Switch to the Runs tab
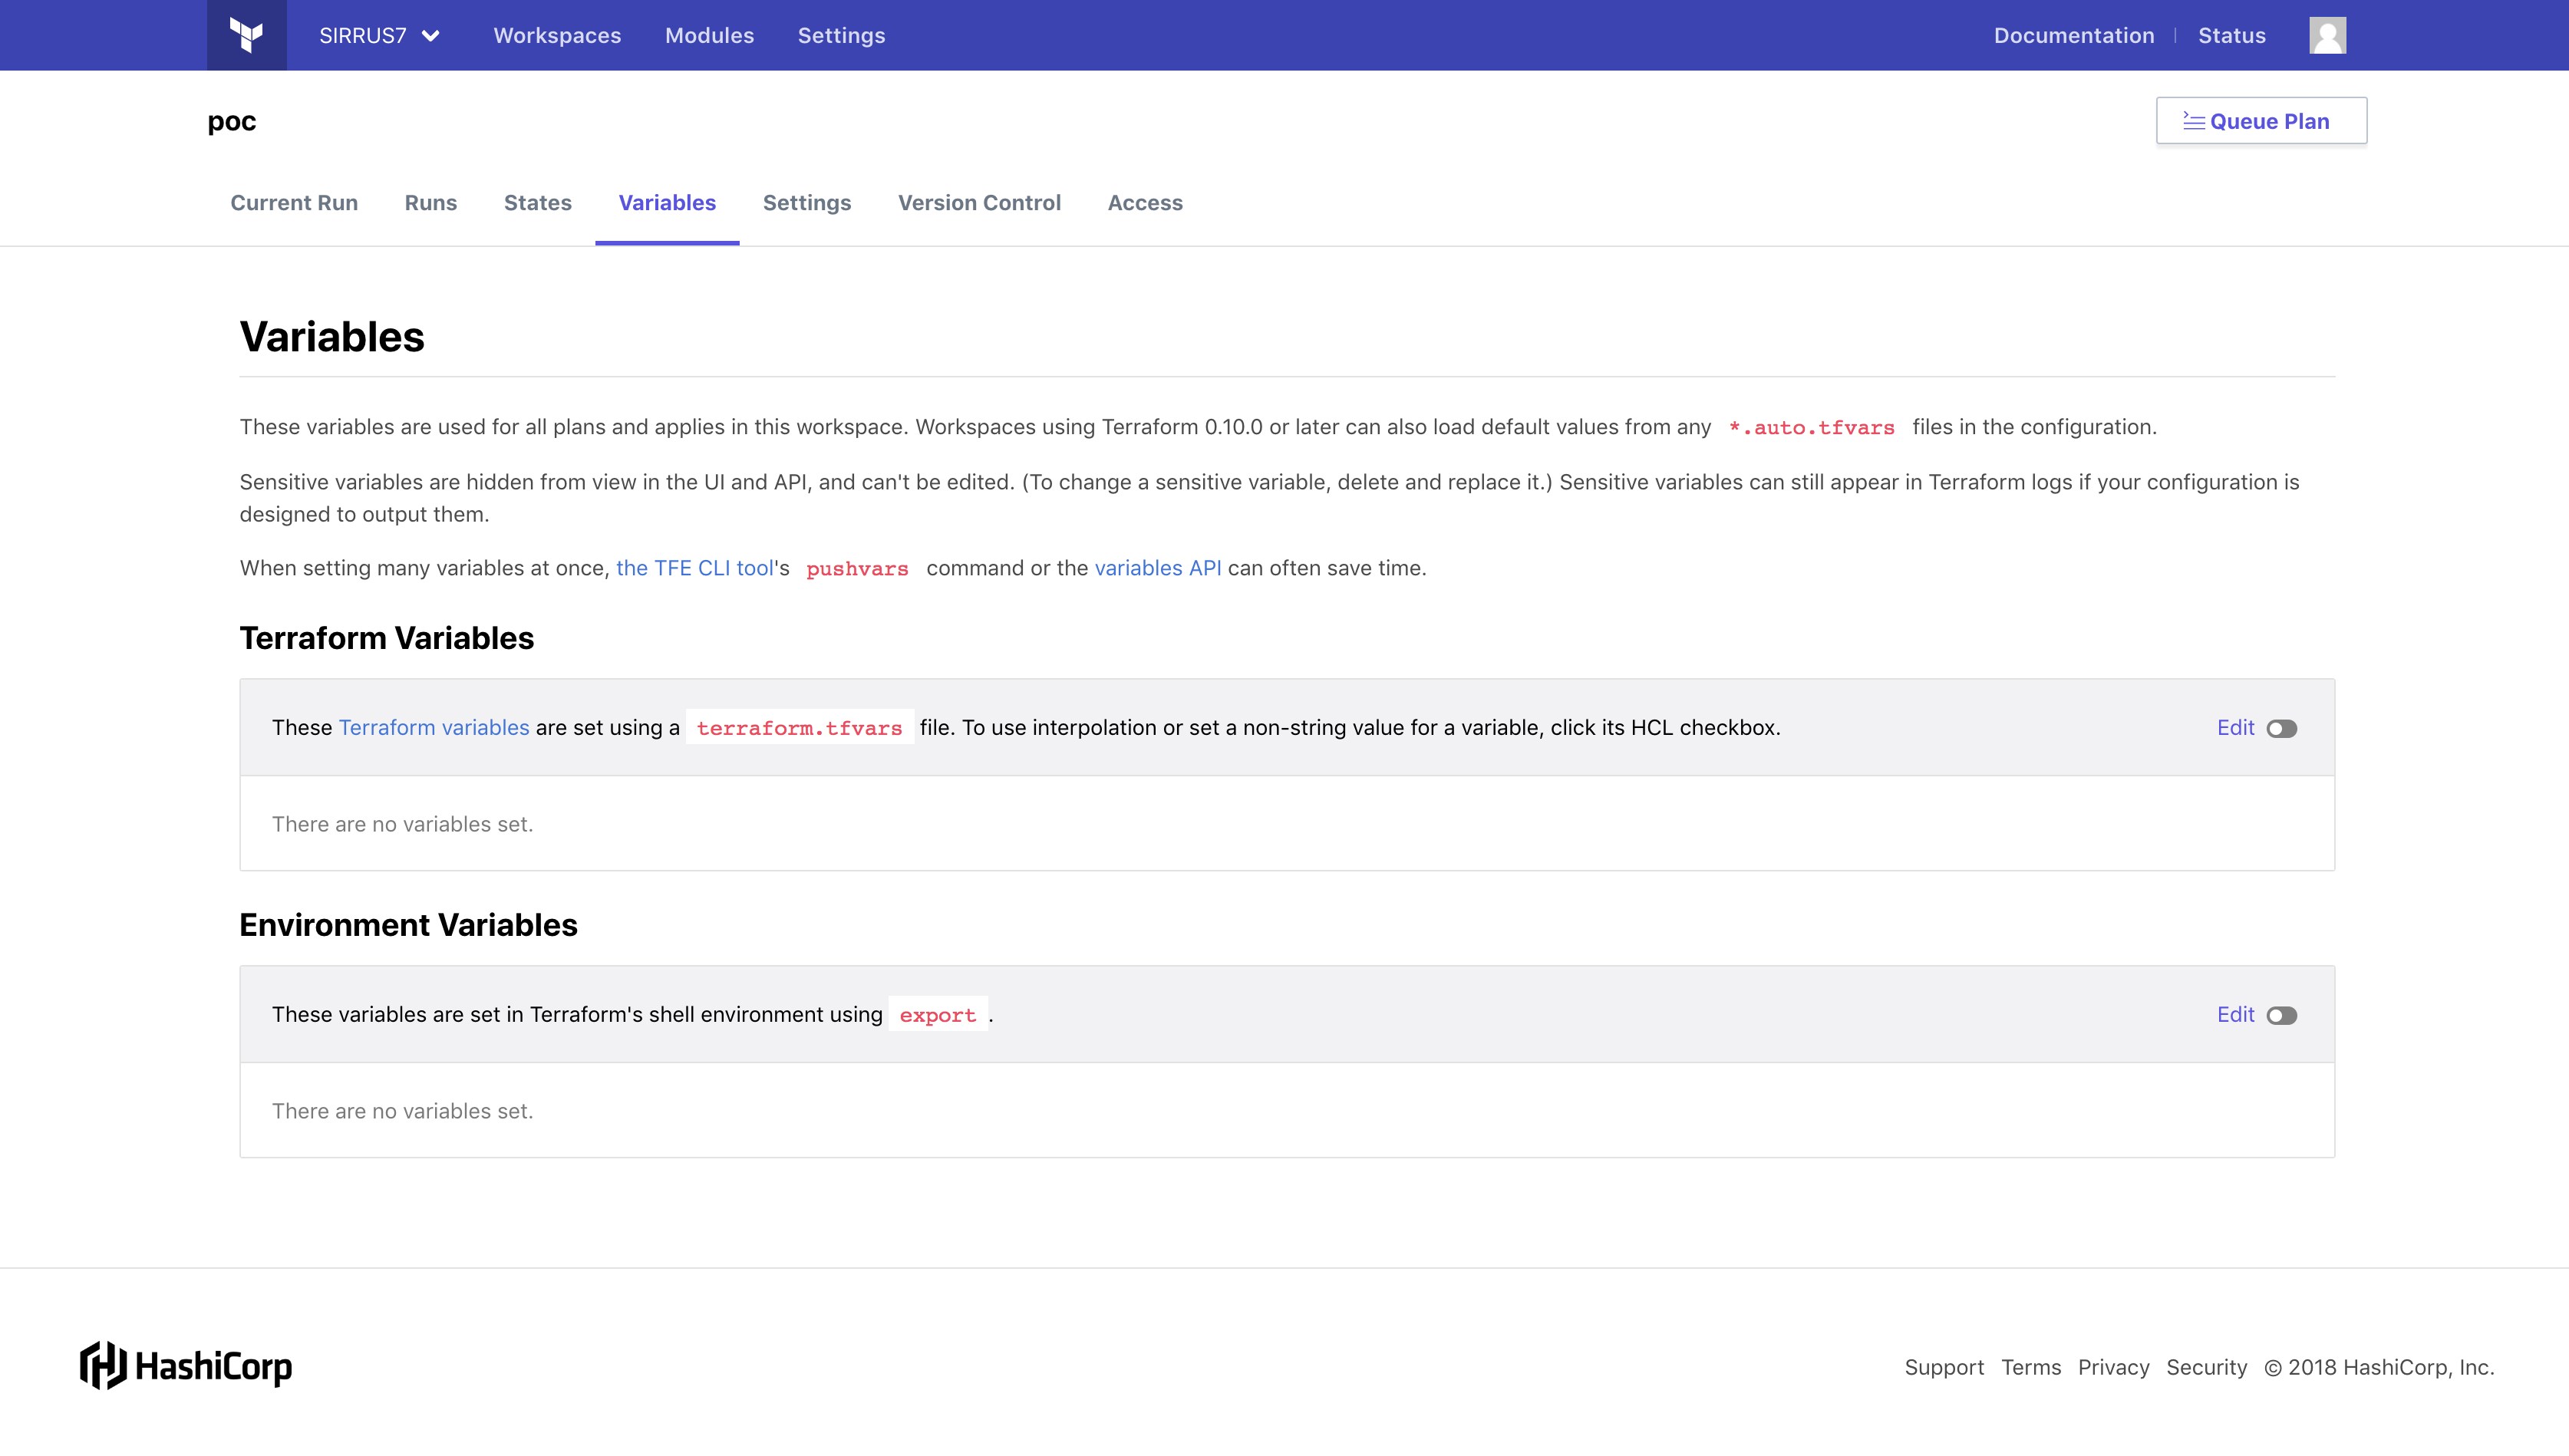 [x=430, y=203]
